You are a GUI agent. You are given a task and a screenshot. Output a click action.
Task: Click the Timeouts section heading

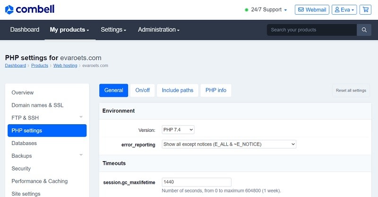pos(114,163)
